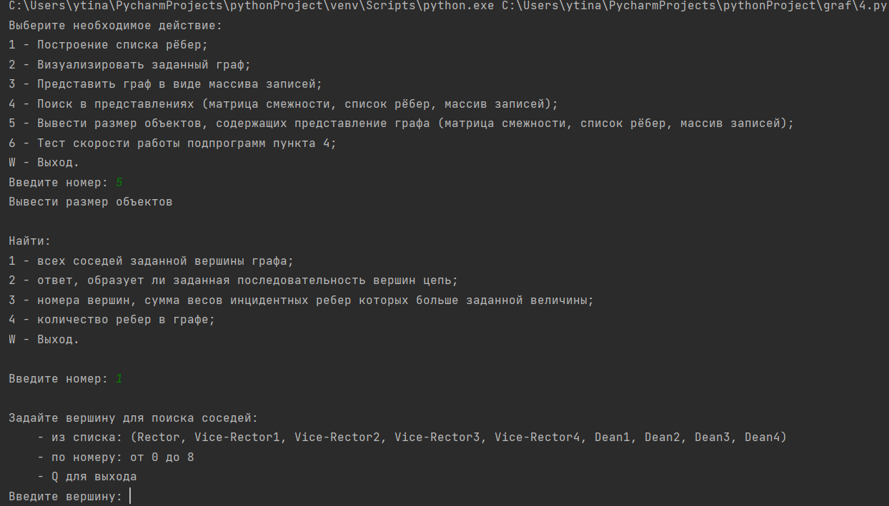Click the input cursor after 'Введите вершину:'
The width and height of the screenshot is (889, 506).
(x=130, y=496)
